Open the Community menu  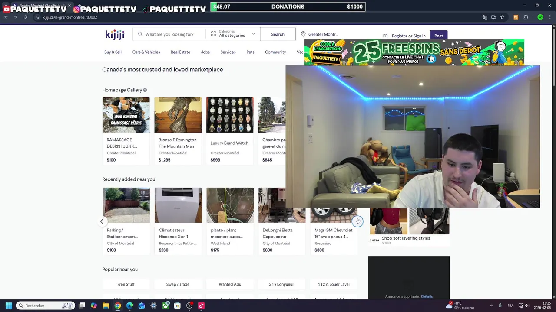pos(275,52)
